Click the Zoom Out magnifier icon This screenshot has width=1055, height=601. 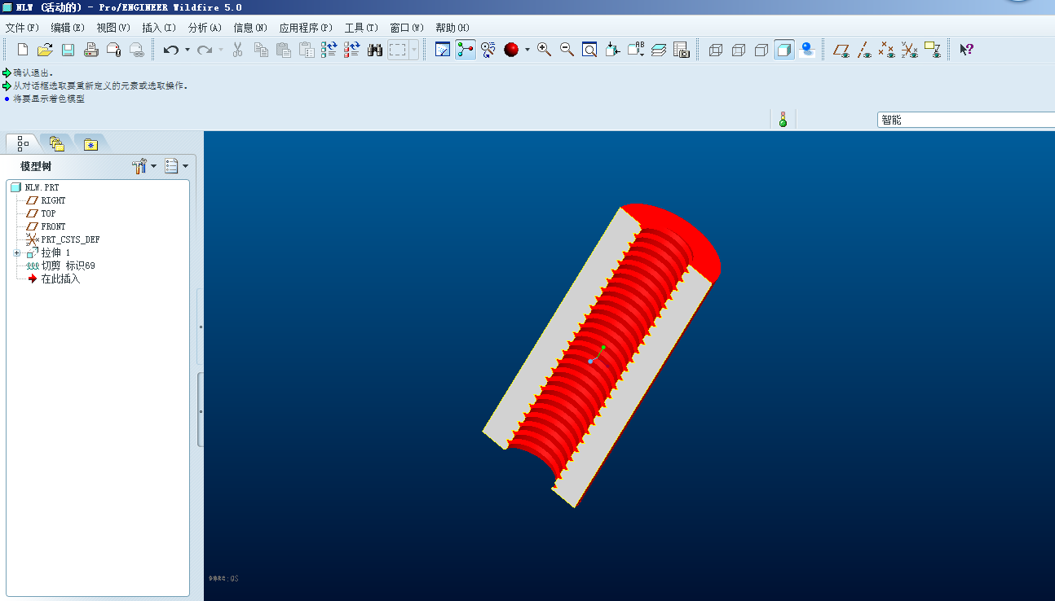click(x=567, y=50)
